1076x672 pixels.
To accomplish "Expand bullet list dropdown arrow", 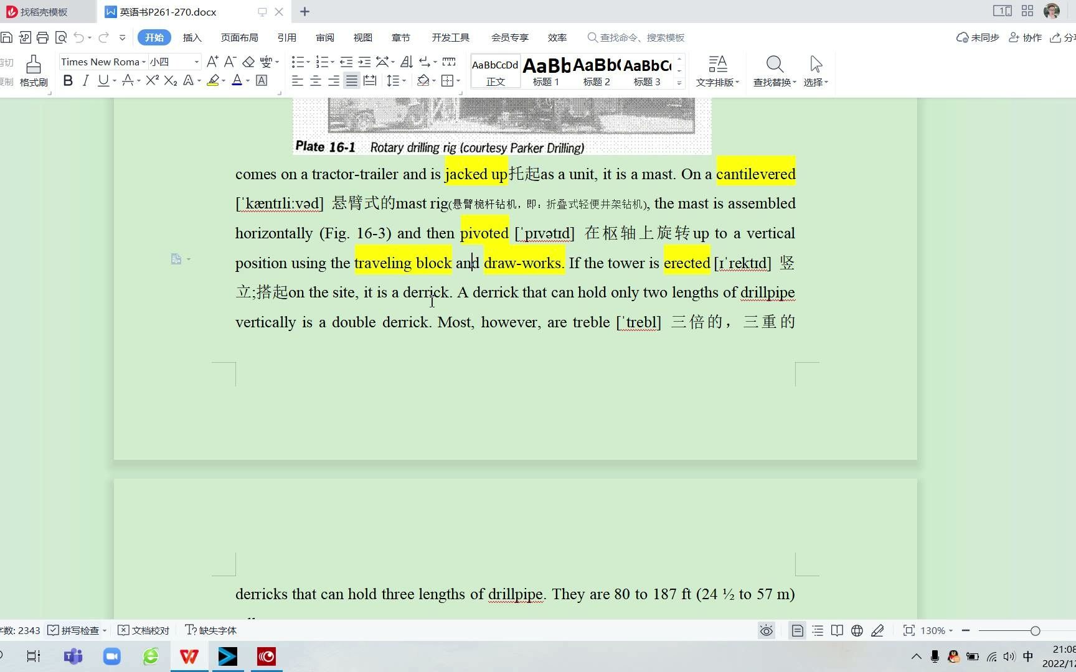I will [308, 62].
